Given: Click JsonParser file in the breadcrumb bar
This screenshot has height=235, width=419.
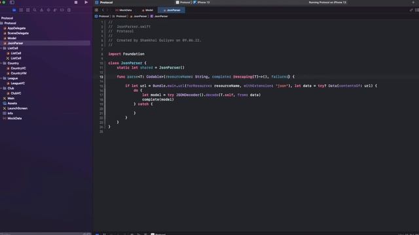Looking at the screenshot, I should (138, 16).
